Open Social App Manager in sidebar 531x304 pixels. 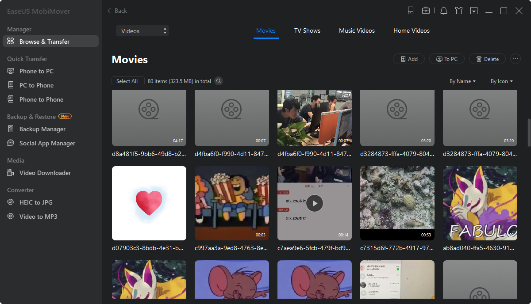47,143
